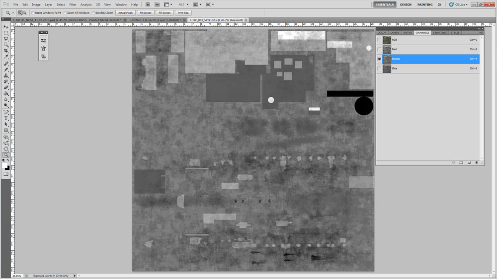497x279 pixels.
Task: Open the Image menu
Action: 36,4
